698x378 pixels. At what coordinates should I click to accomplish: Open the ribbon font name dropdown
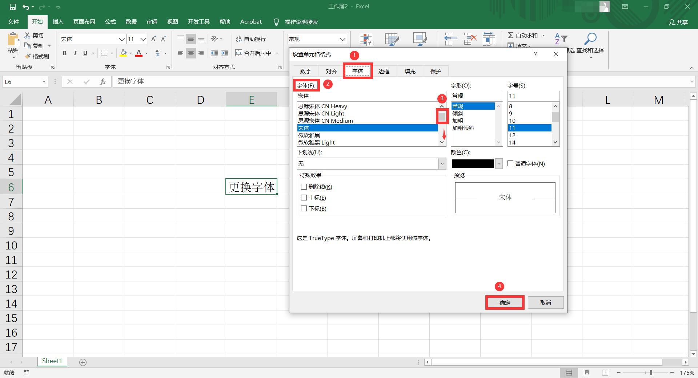click(x=122, y=39)
